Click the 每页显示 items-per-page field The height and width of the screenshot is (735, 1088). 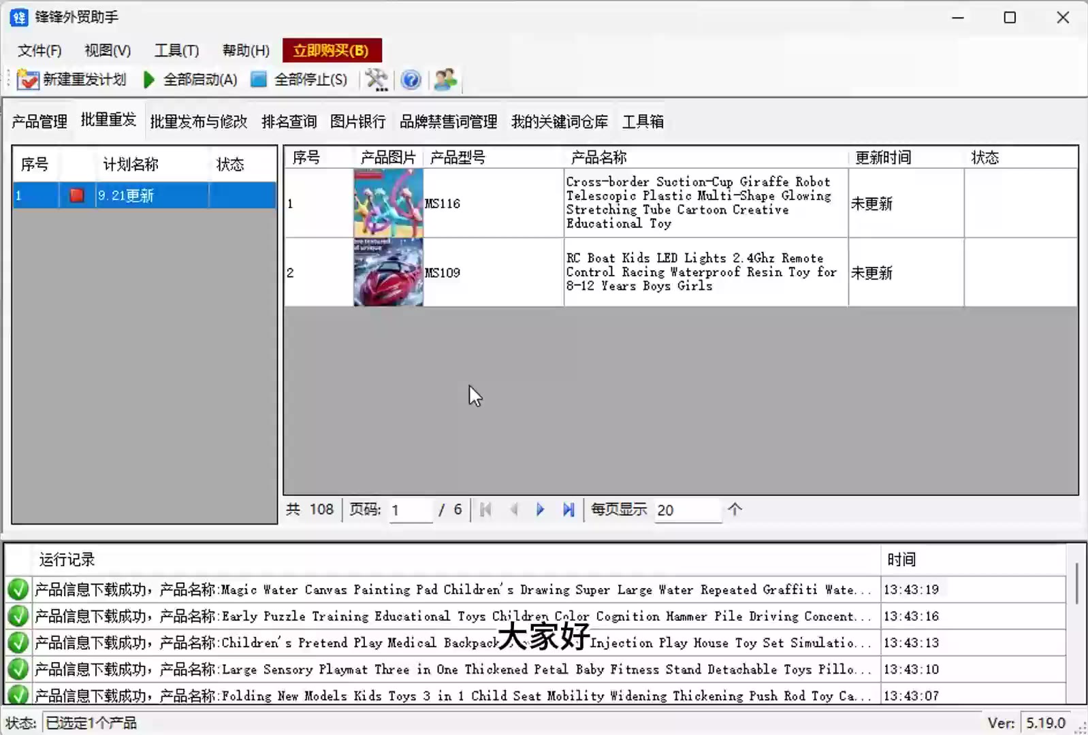click(688, 510)
